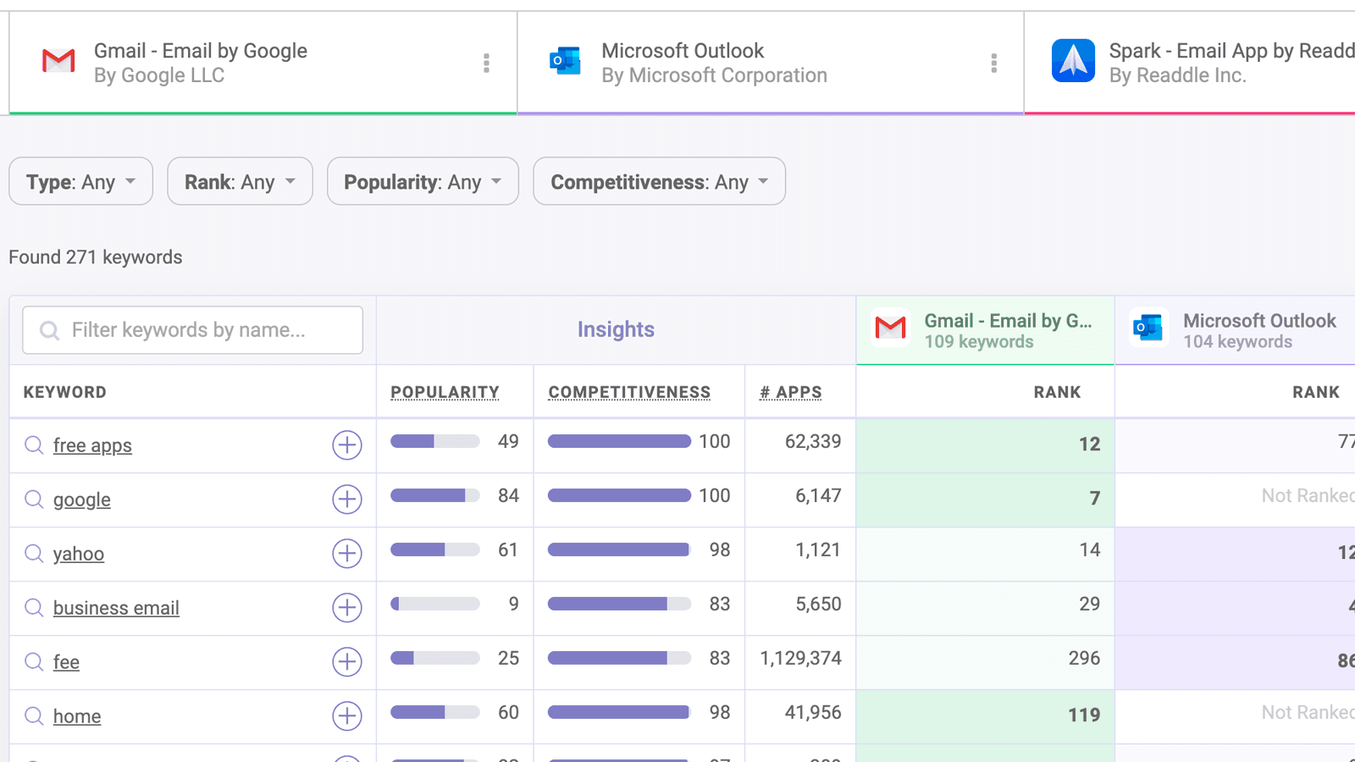Click Gmail rank 296 cell for 'fee'
Screen dimensions: 1355x762
click(x=986, y=662)
